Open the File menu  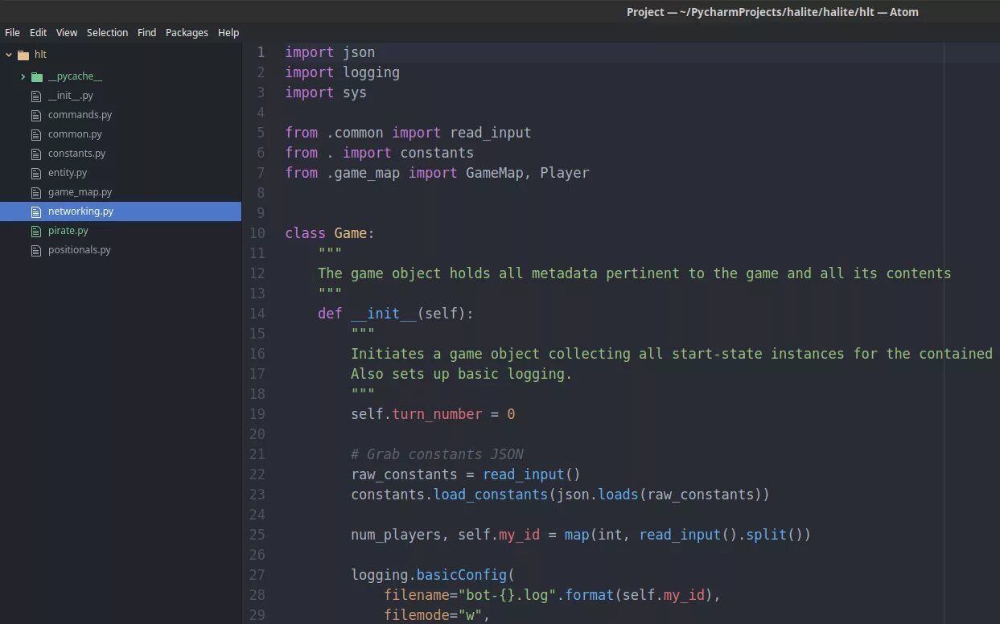(x=12, y=32)
